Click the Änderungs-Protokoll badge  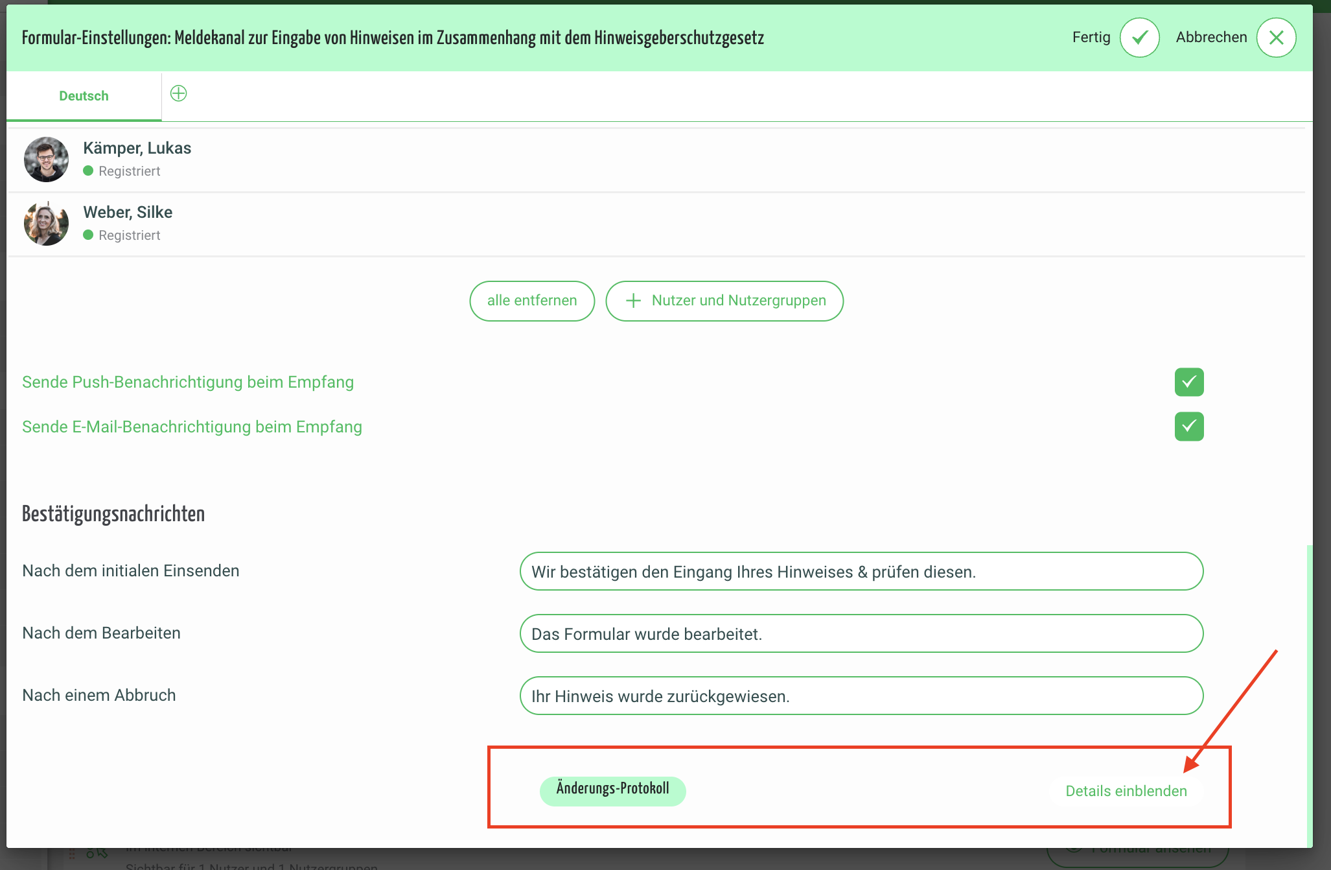pos(612,790)
